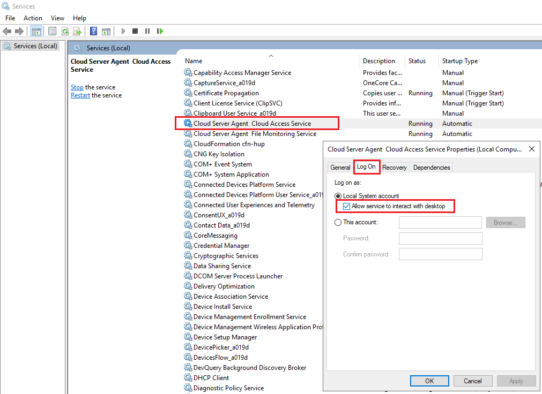Screen dimensions: 542x394
Task: Click the gear icon next to DHCP Client
Action: [x=188, y=378]
